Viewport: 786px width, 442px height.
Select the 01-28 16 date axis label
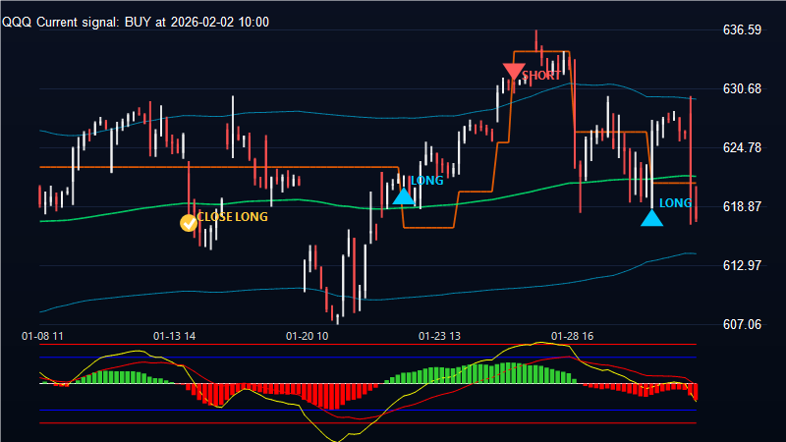click(572, 336)
